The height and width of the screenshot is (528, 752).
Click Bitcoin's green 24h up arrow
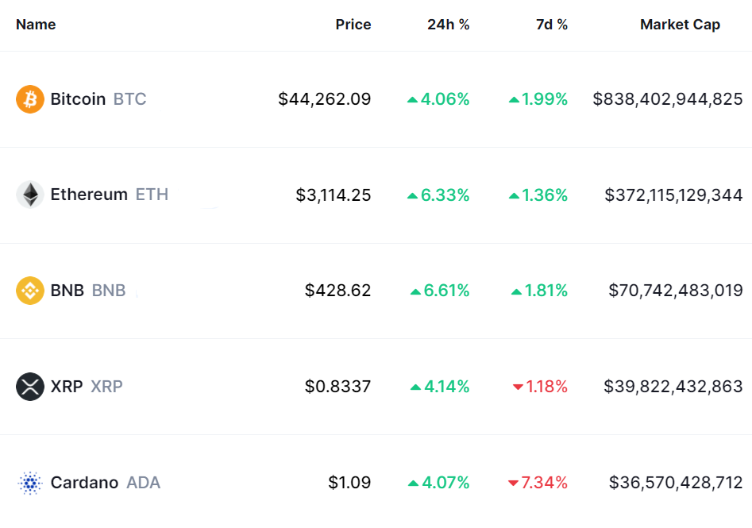pyautogui.click(x=412, y=100)
